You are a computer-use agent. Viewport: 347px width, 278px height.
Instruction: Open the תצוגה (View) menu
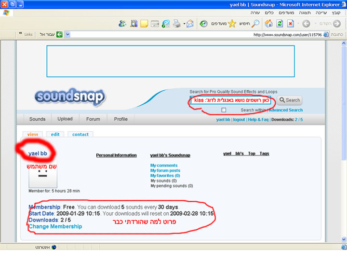tap(305, 13)
